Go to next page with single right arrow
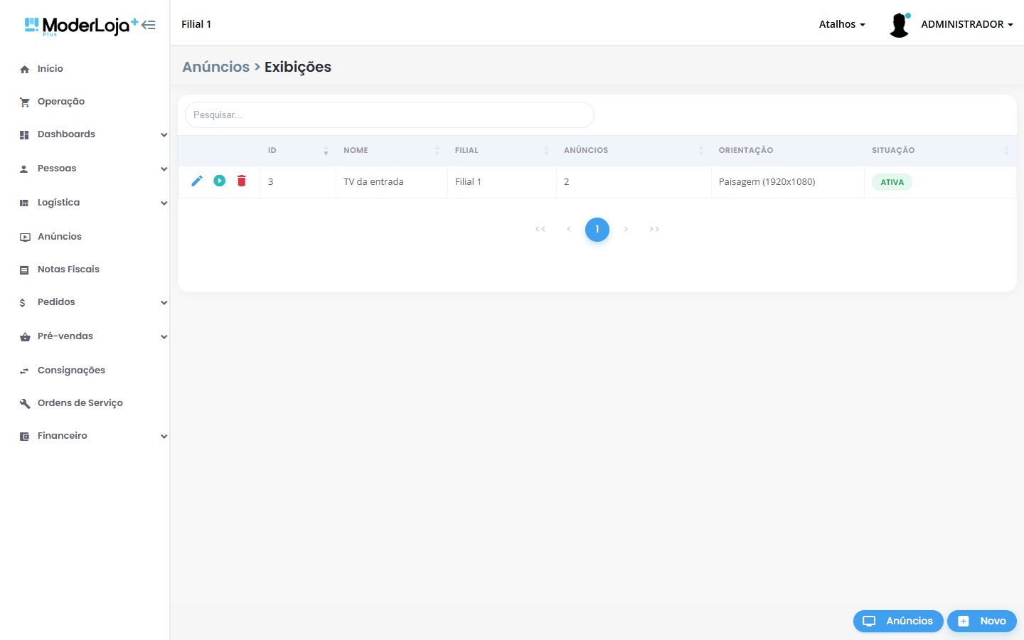This screenshot has height=640, width=1024. (x=626, y=229)
